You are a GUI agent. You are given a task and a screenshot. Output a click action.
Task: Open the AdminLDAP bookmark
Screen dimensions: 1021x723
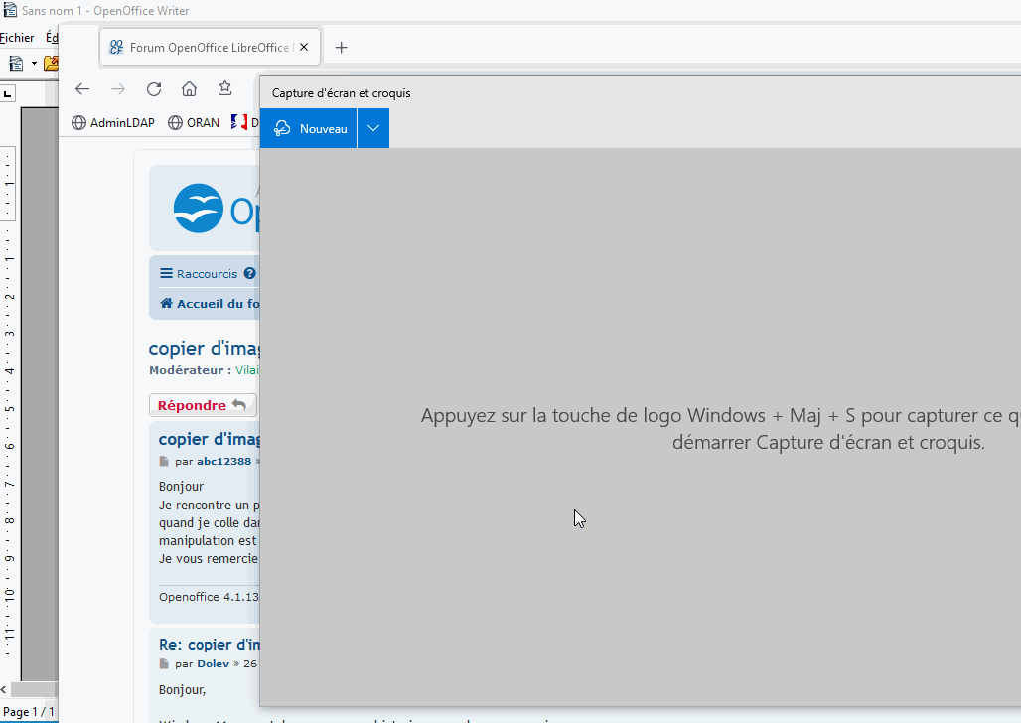(112, 122)
